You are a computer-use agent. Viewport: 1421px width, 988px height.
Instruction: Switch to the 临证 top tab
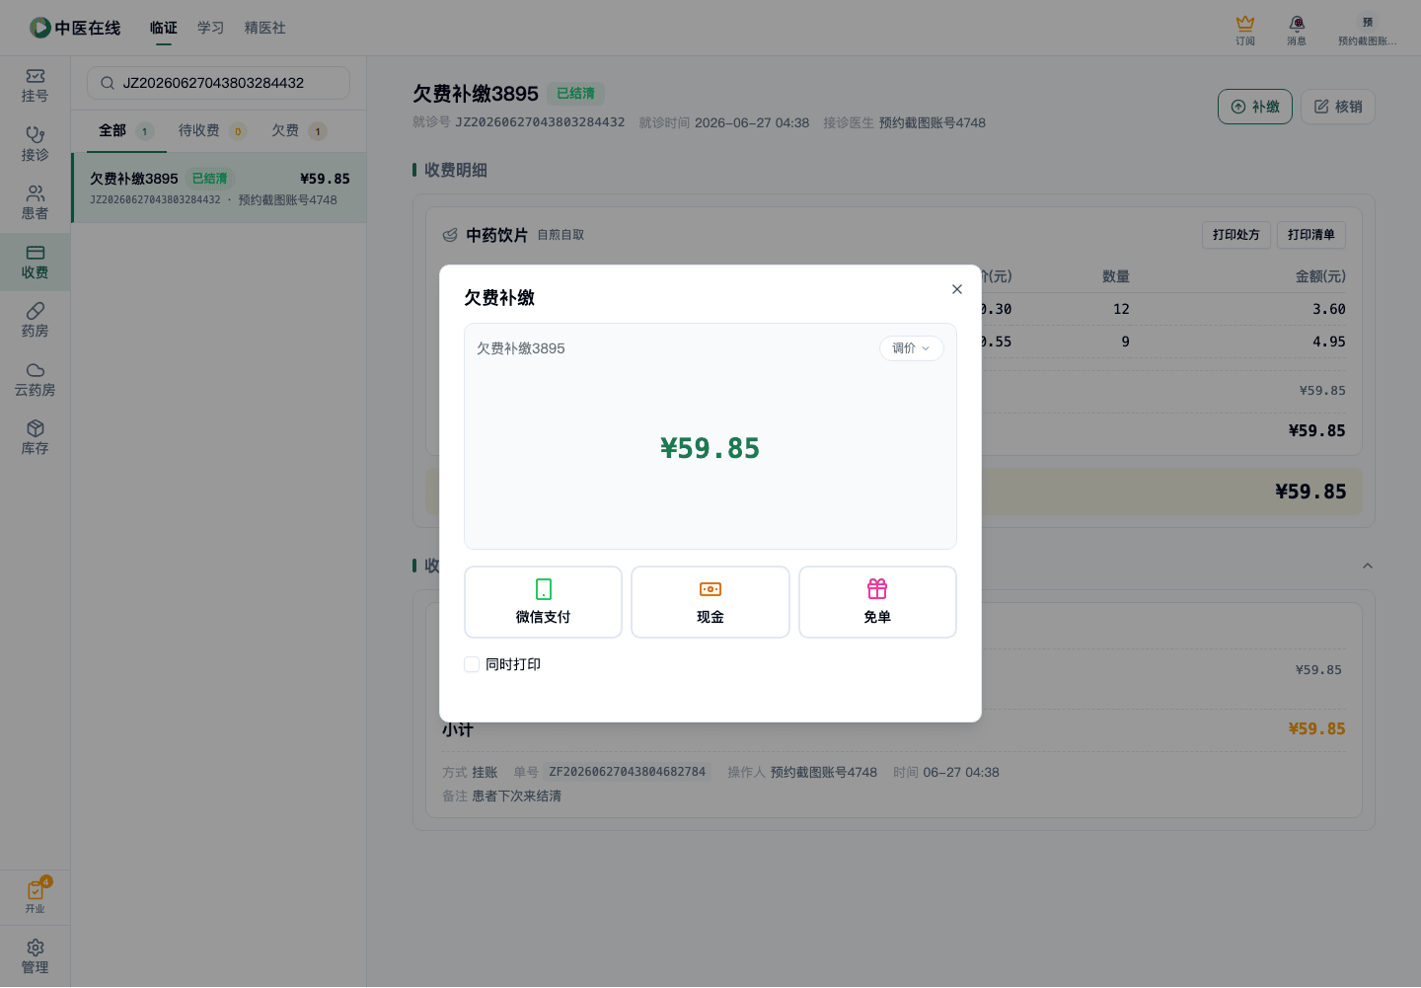coord(164,28)
